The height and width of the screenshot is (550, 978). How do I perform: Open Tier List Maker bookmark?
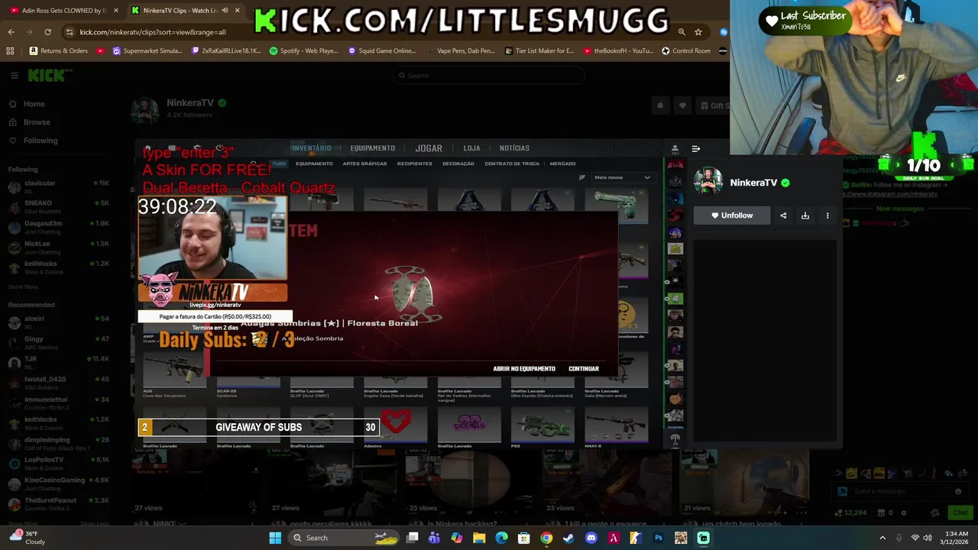coord(539,51)
